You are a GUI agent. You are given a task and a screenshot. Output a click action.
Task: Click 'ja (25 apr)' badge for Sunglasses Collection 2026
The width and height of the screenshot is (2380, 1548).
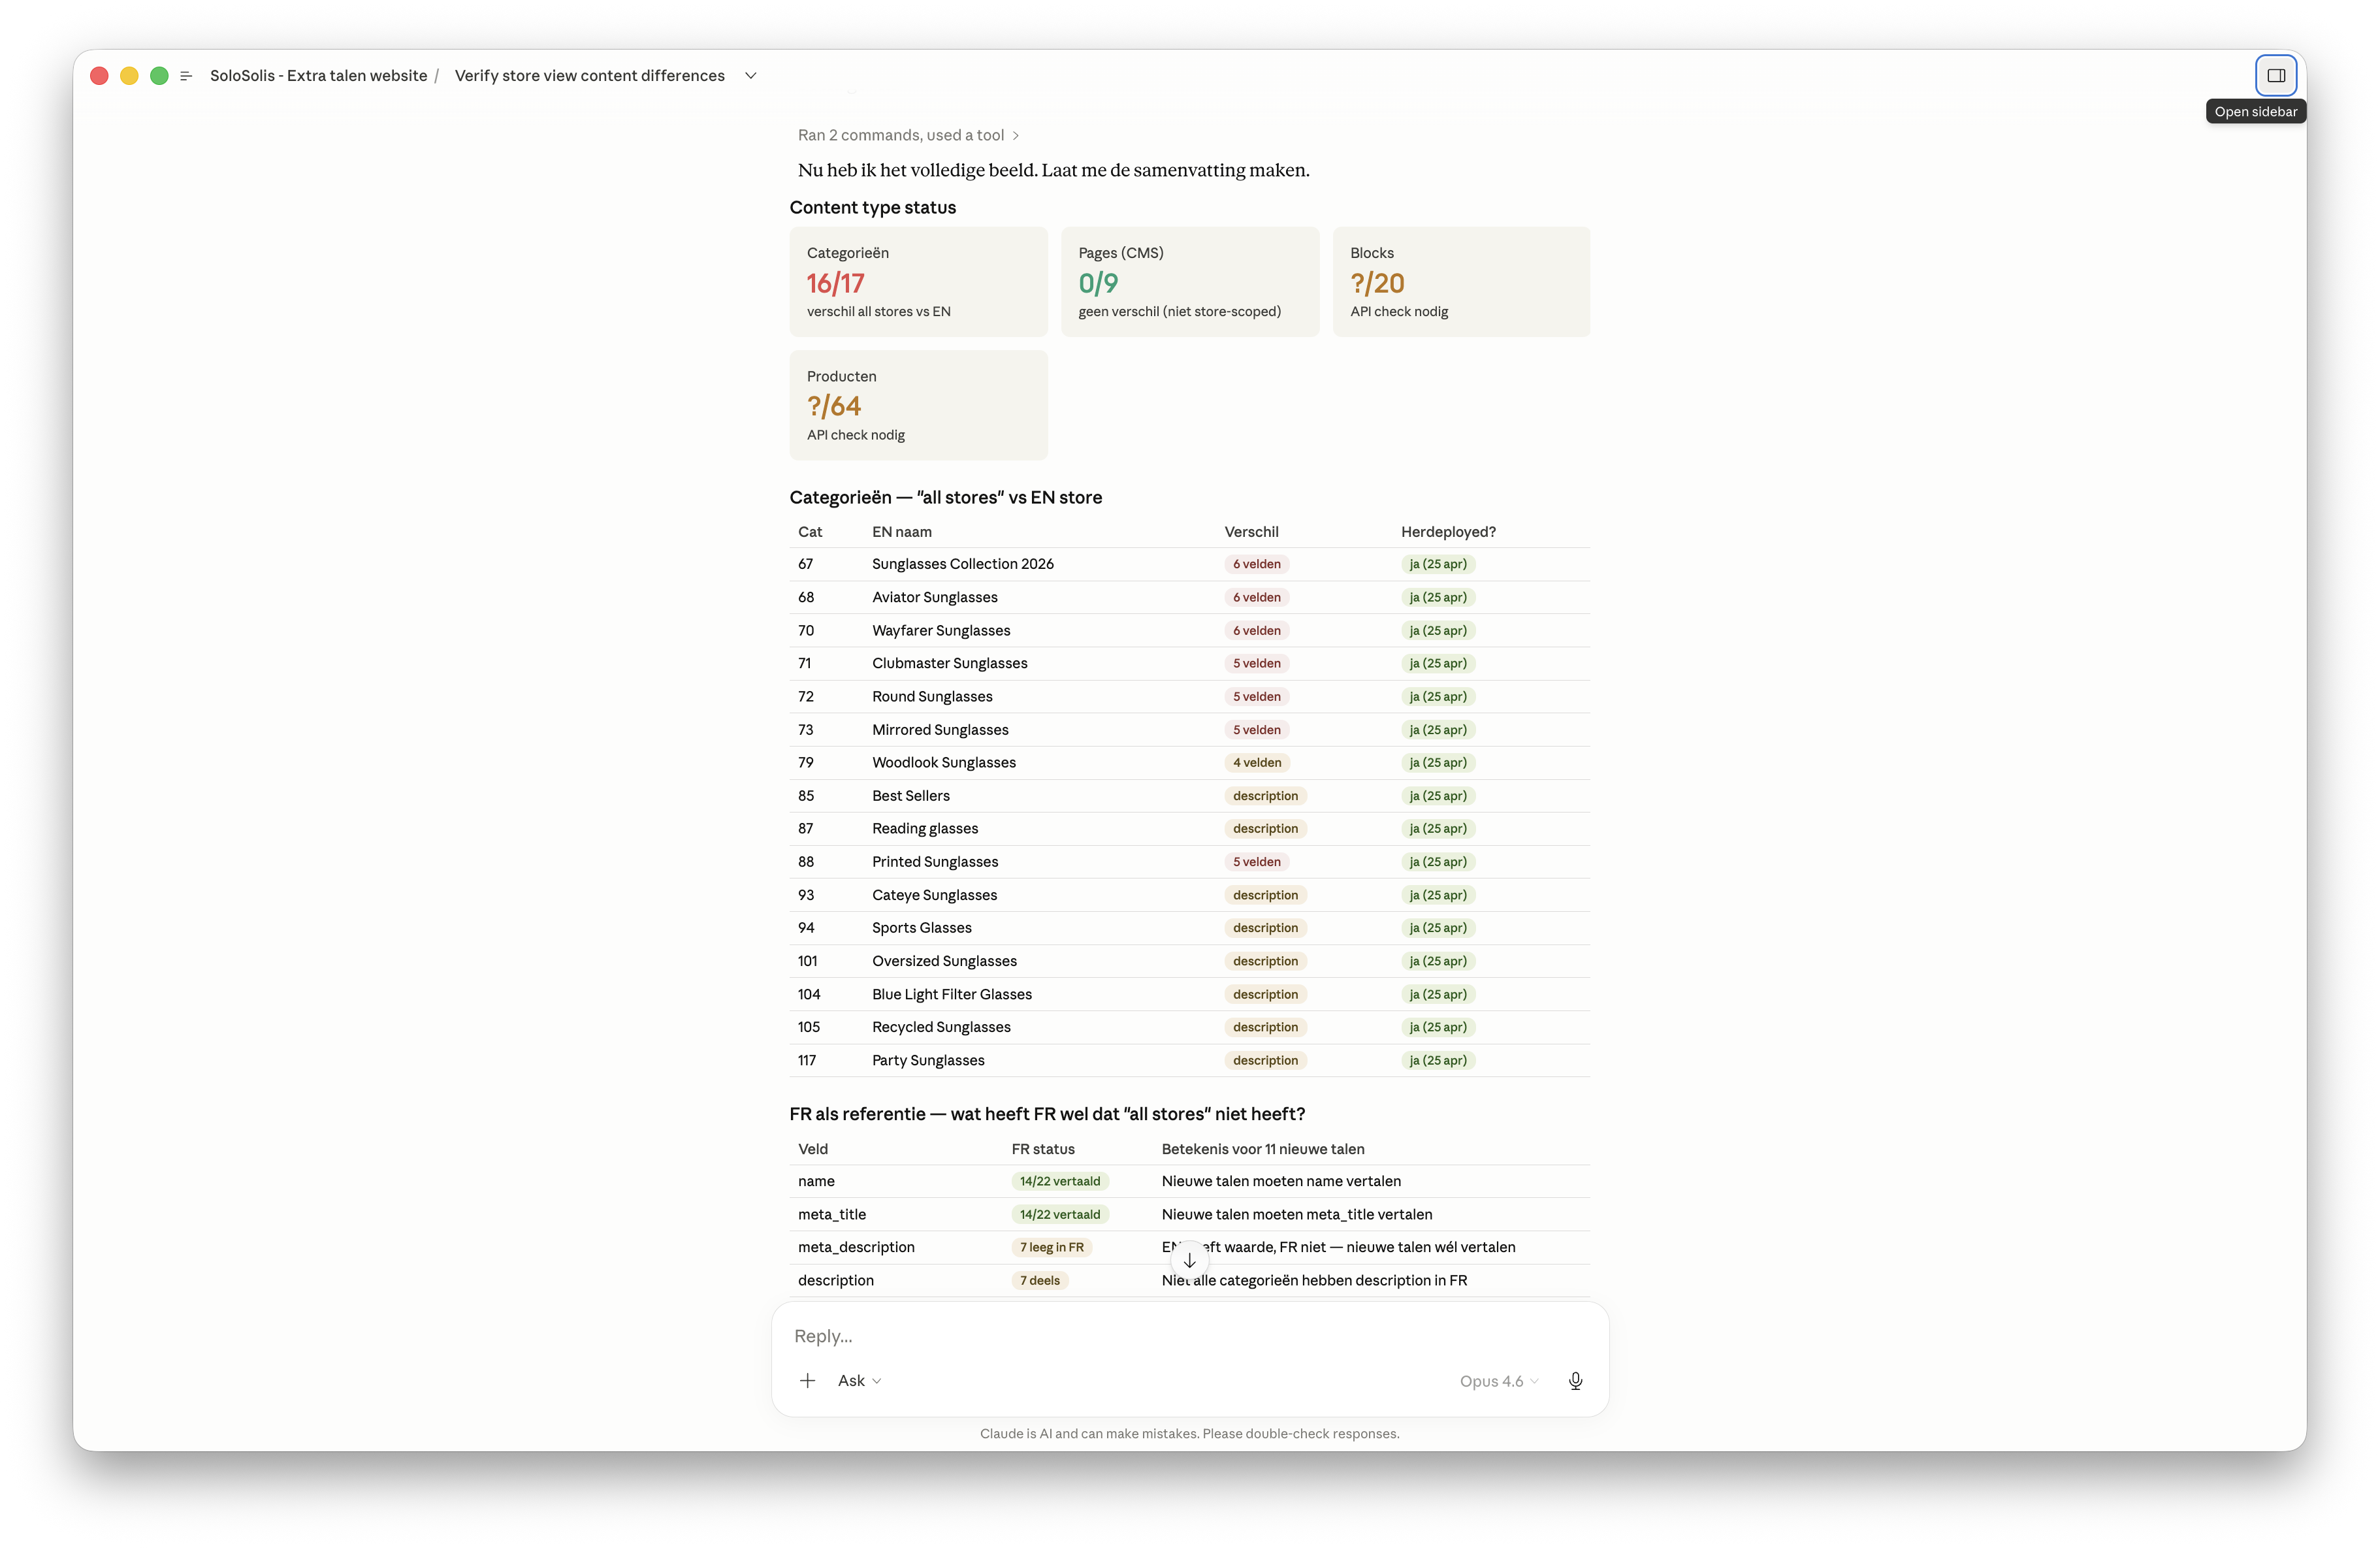point(1438,564)
